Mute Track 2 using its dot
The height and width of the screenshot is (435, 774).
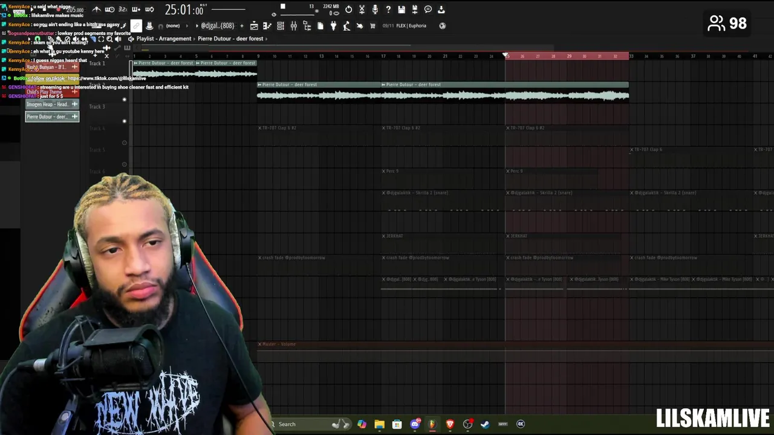[125, 99]
